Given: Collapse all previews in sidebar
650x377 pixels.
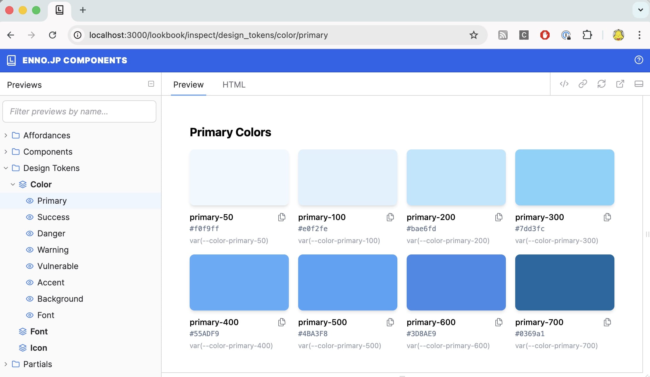Looking at the screenshot, I should (151, 84).
